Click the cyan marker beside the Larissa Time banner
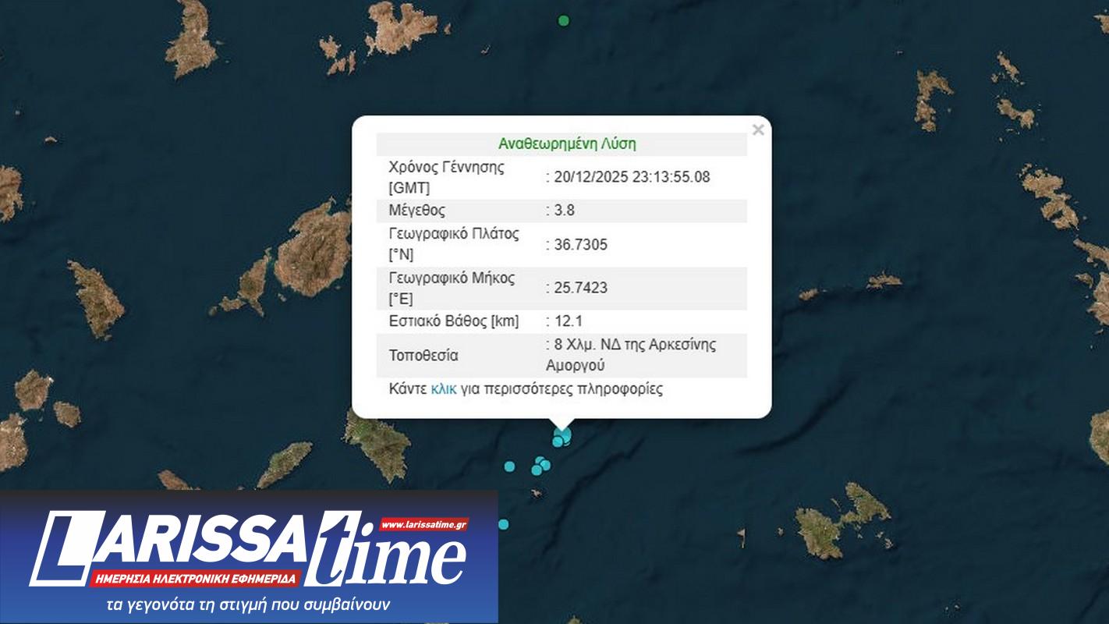 point(504,524)
